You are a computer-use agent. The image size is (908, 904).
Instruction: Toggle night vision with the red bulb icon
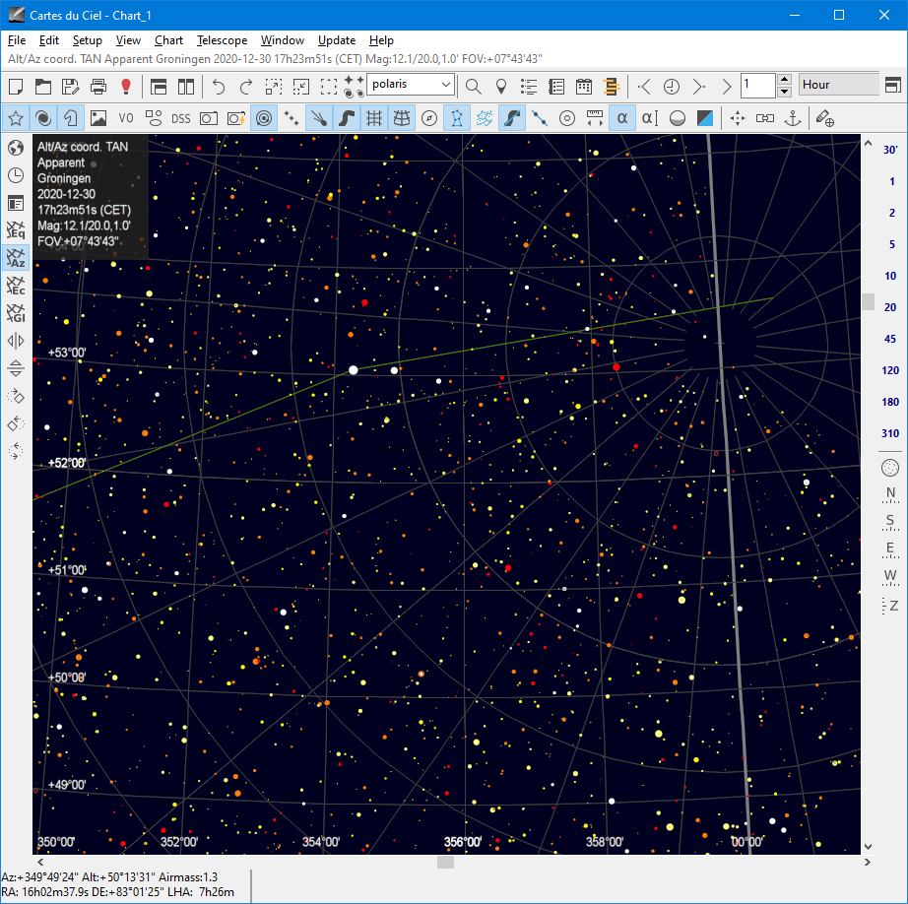[126, 87]
